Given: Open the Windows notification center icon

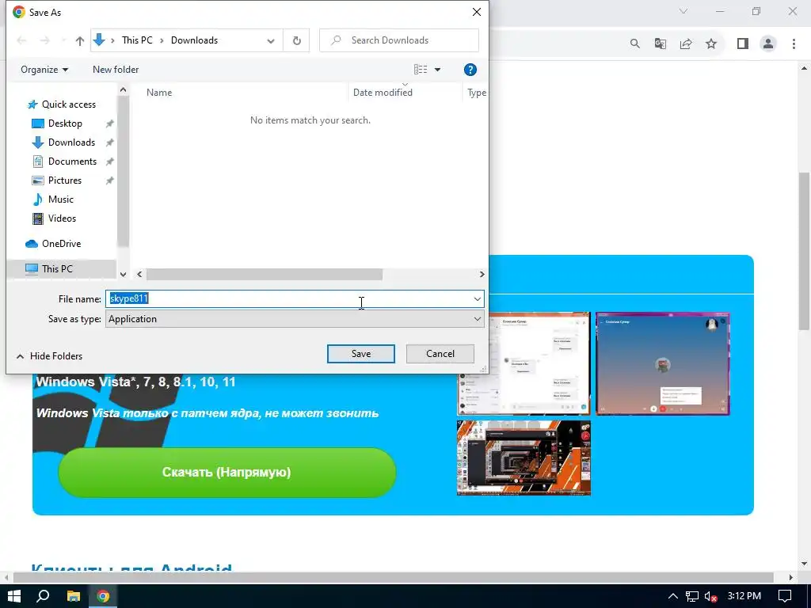Looking at the screenshot, I should click(785, 596).
